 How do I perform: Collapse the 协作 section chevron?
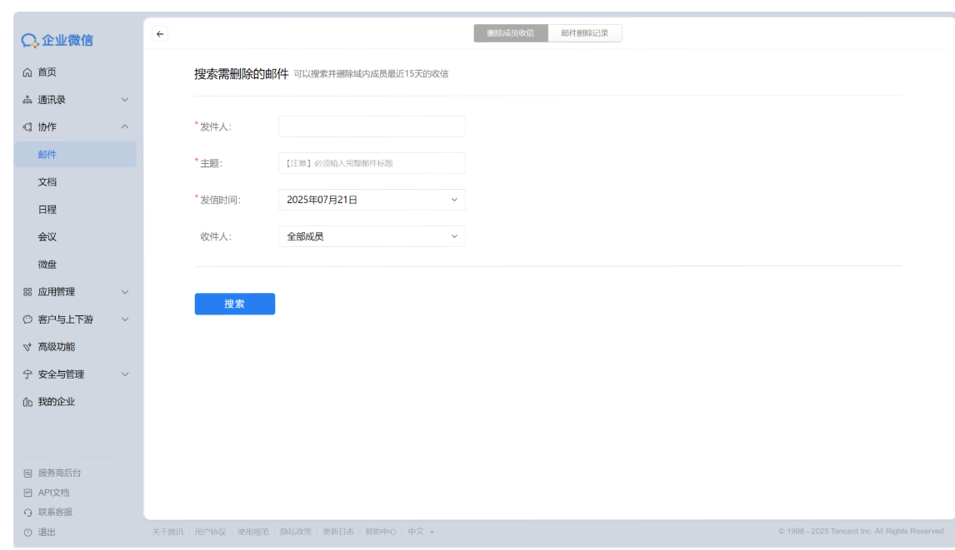tap(125, 126)
